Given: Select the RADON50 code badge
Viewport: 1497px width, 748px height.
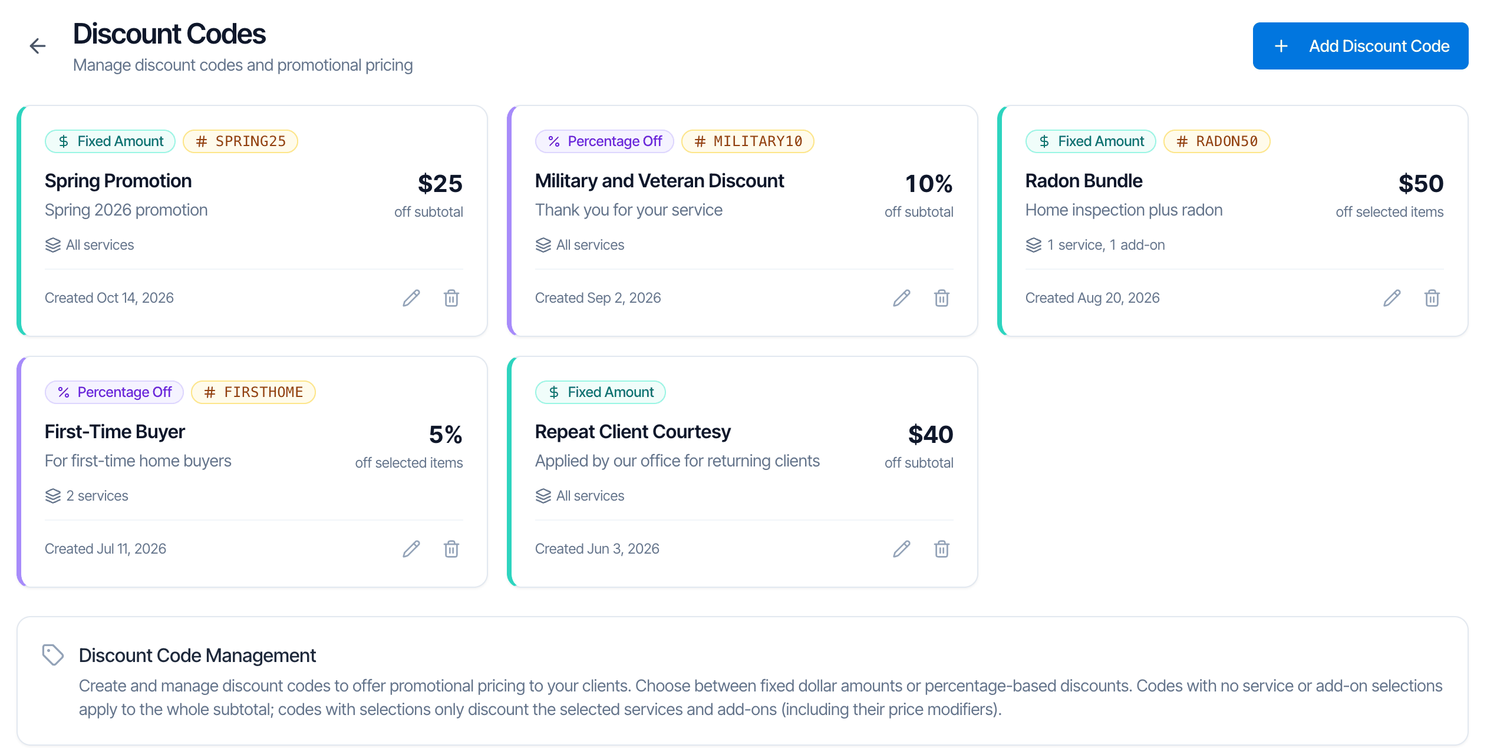Looking at the screenshot, I should (1217, 141).
